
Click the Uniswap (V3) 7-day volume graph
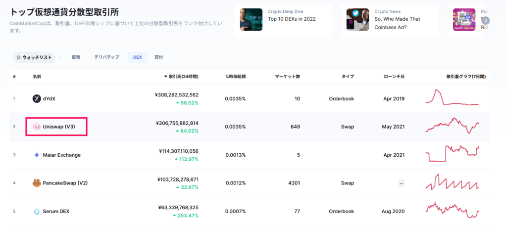(452, 126)
